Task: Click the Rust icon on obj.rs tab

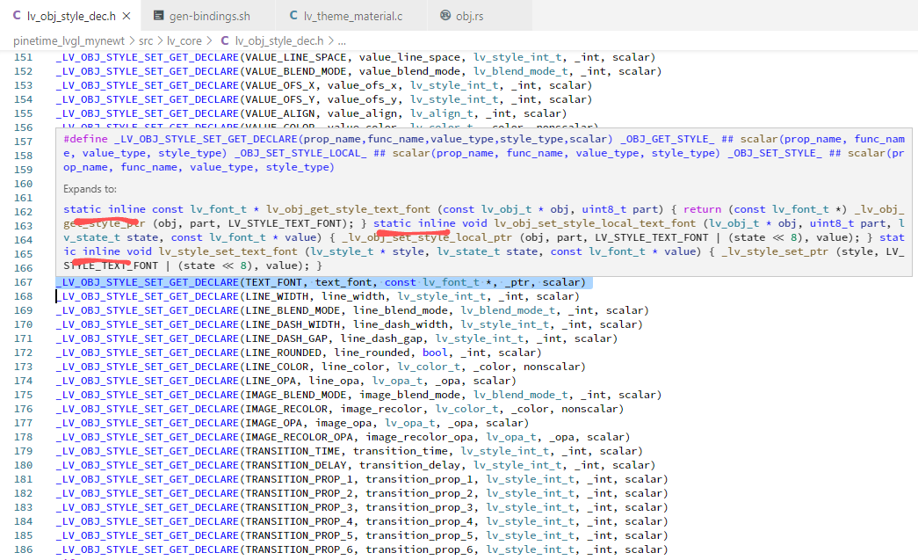Action: [x=445, y=16]
